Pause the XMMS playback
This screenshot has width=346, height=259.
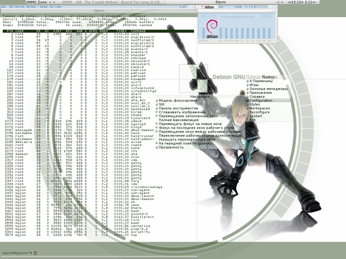coord(252,7)
